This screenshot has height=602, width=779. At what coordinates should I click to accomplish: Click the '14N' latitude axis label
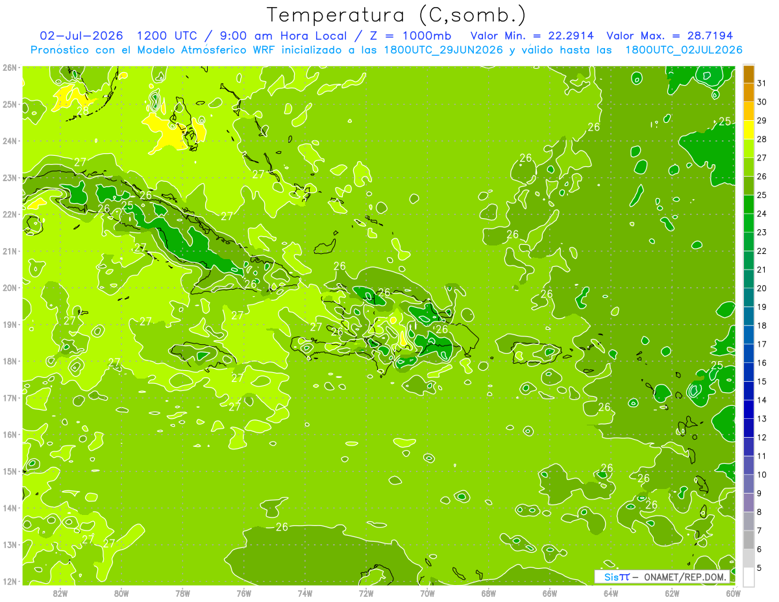10,508
